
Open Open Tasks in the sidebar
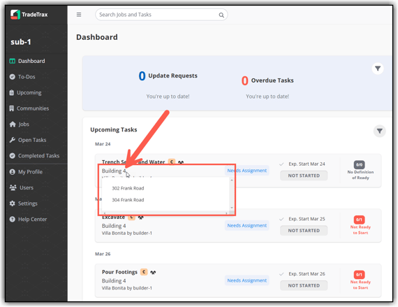tap(36, 140)
